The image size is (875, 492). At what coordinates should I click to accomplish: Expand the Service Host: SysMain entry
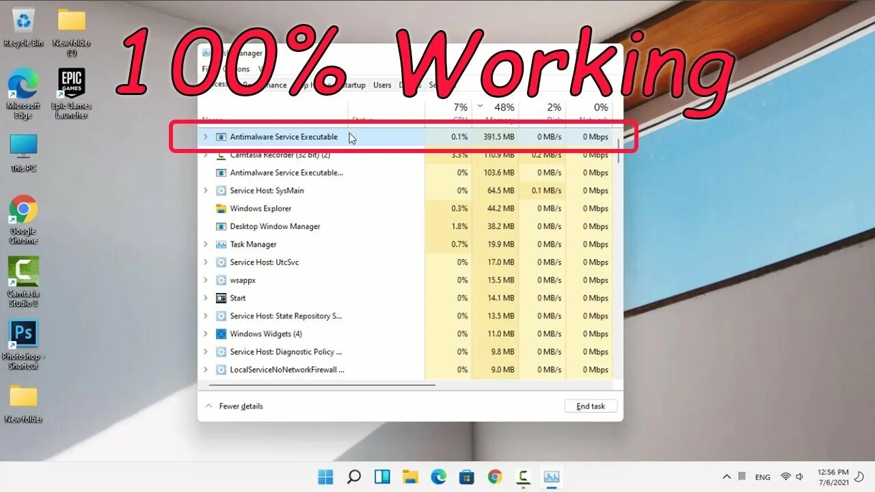[x=206, y=191]
